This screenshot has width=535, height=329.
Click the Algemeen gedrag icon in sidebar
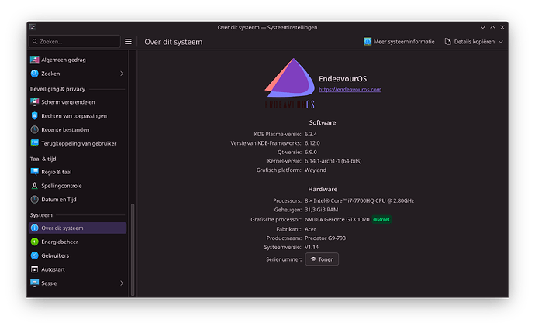34,60
